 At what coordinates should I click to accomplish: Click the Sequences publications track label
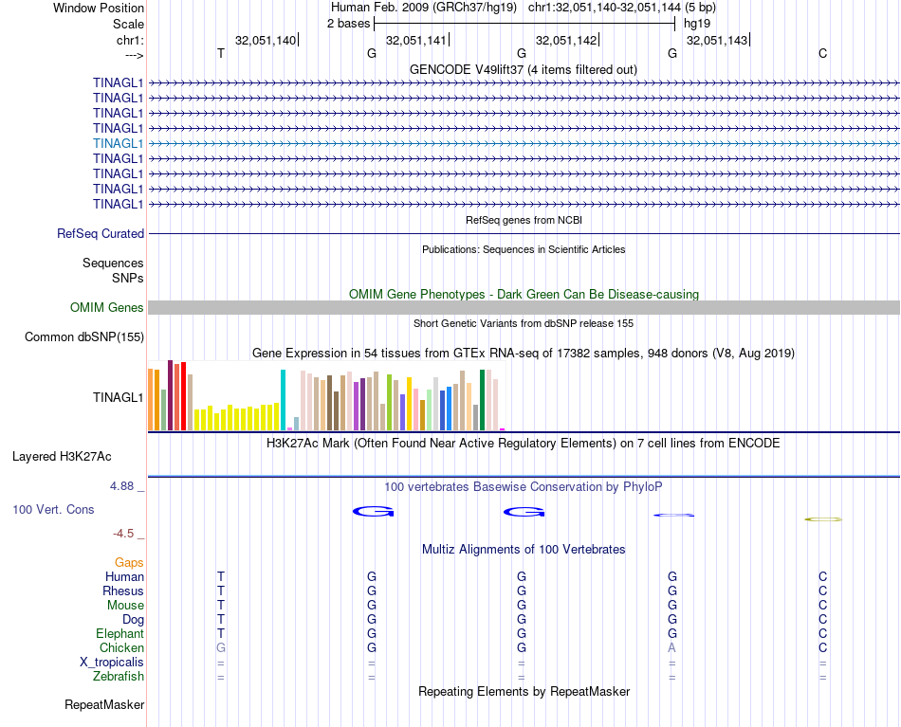coord(113,263)
